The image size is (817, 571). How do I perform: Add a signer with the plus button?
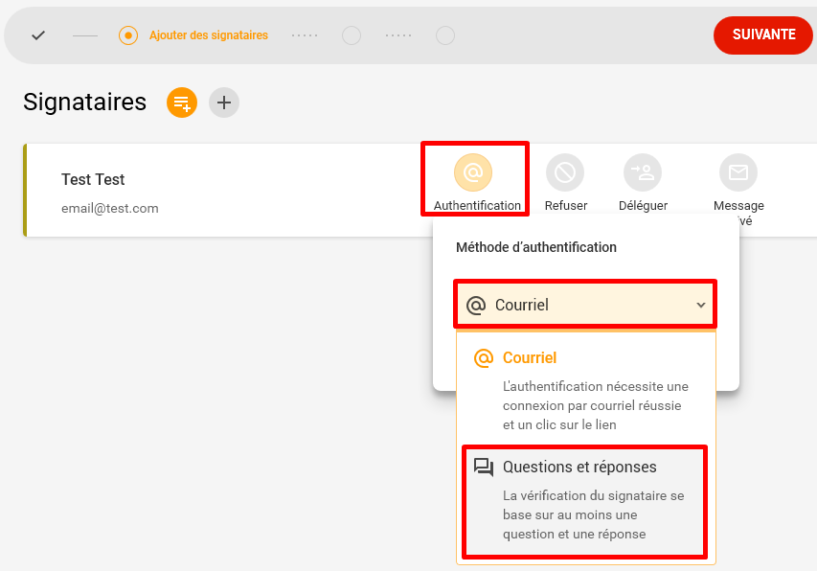point(224,103)
